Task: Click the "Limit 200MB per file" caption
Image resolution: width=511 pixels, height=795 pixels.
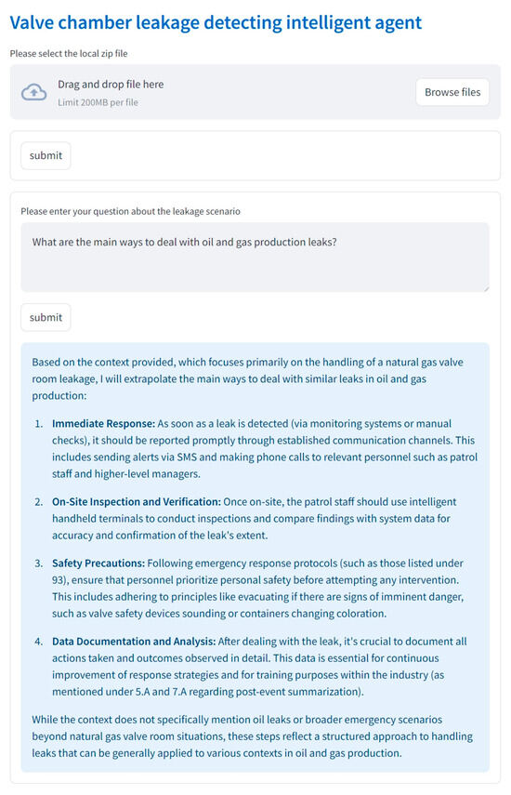Action: coord(98,102)
